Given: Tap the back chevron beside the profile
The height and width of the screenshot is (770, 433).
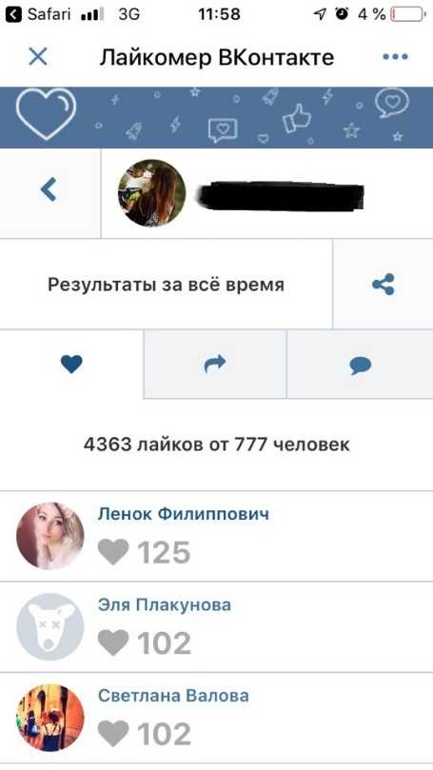Looking at the screenshot, I should [49, 189].
